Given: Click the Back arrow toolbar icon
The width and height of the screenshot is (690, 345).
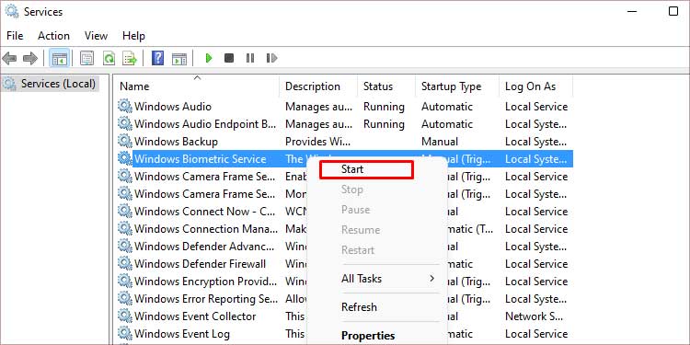Looking at the screenshot, I should pos(10,58).
